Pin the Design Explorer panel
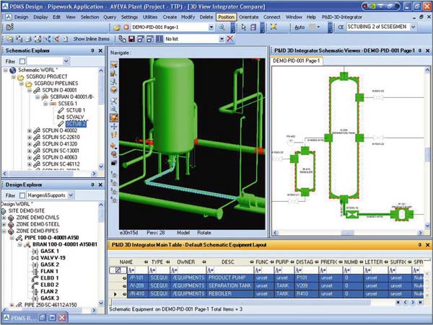Screen dimensions: 433x325 pyautogui.click(x=92, y=184)
